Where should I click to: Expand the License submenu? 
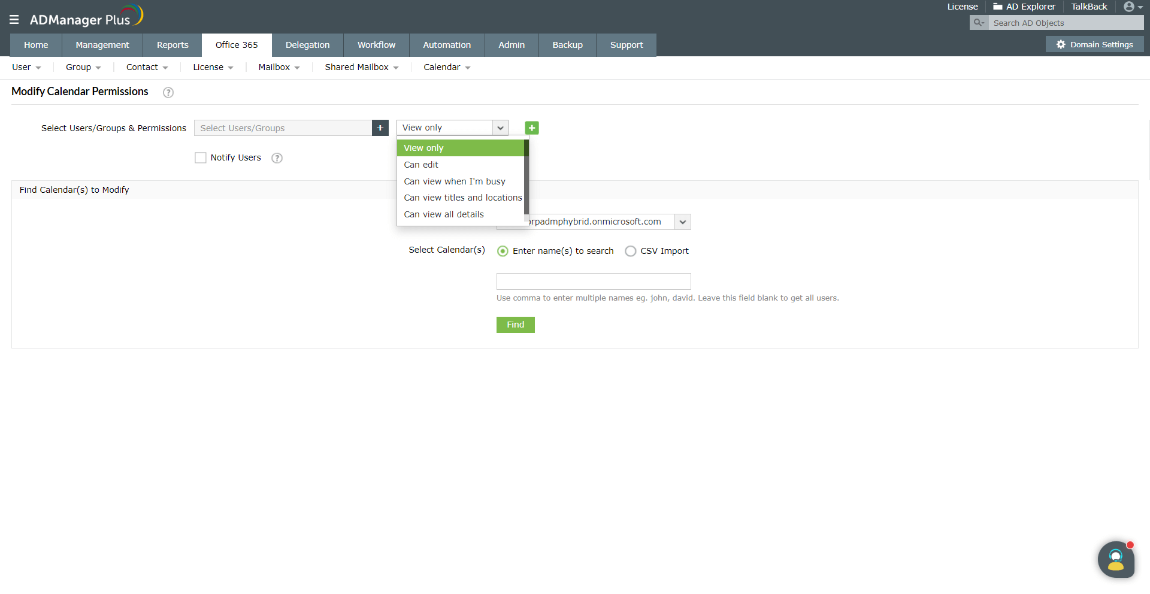(213, 68)
